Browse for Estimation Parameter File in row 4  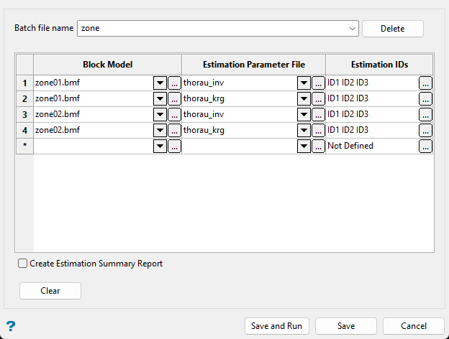318,130
